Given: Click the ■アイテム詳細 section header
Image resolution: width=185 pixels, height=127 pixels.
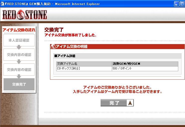Looking at the screenshot, I should 117,56.
